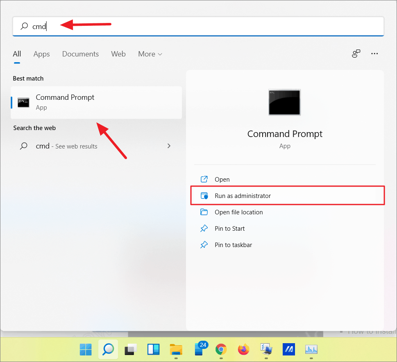The image size is (397, 362).
Task: Click the magnifier icon in the search box
Action: pyautogui.click(x=24, y=26)
